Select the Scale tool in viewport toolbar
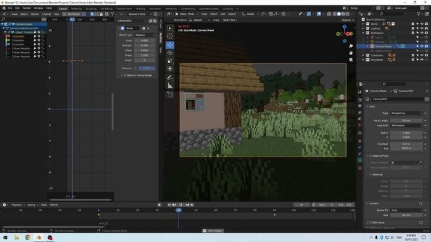 pyautogui.click(x=170, y=61)
